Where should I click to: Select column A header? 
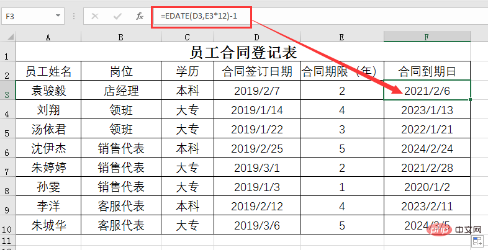[x=48, y=37]
